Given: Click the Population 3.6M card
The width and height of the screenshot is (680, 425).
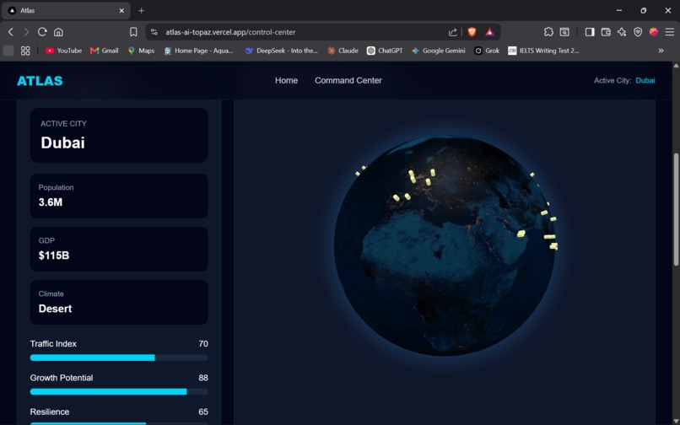Looking at the screenshot, I should pyautogui.click(x=119, y=196).
